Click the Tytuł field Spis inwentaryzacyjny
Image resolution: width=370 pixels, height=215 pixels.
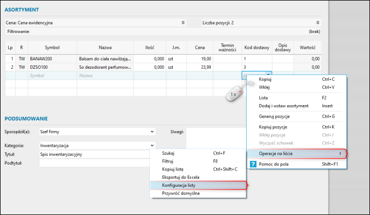pos(94,154)
